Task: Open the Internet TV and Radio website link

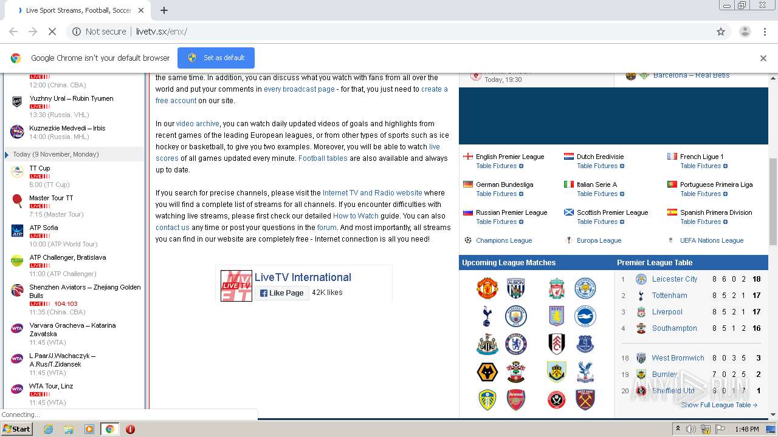Action: click(373, 193)
